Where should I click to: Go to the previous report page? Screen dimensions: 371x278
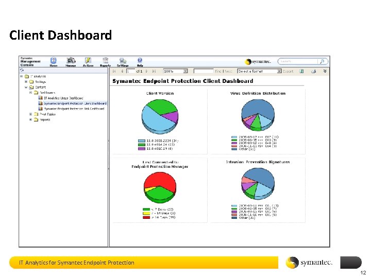point(122,71)
